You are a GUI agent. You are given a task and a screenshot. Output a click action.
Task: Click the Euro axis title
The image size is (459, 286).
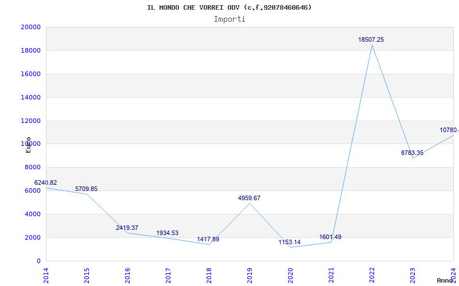click(x=28, y=145)
